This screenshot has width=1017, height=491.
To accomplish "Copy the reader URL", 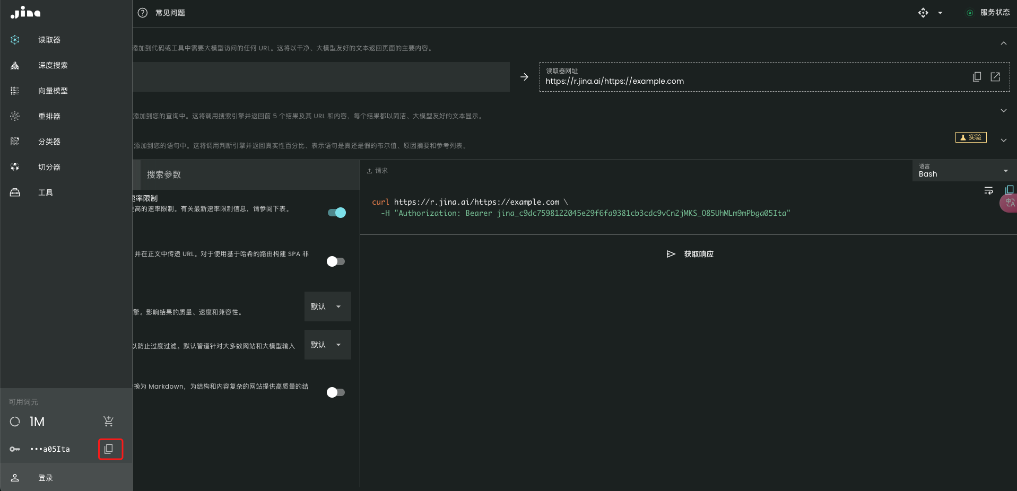I will point(977,77).
